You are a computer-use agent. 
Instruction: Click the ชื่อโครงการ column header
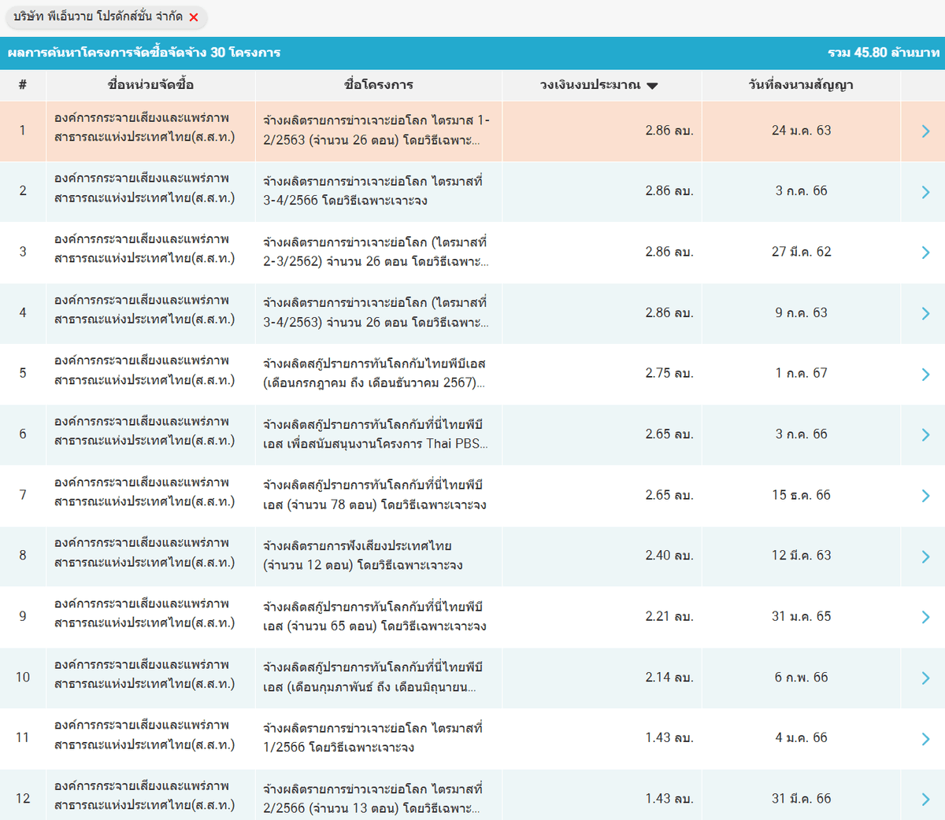click(x=379, y=85)
